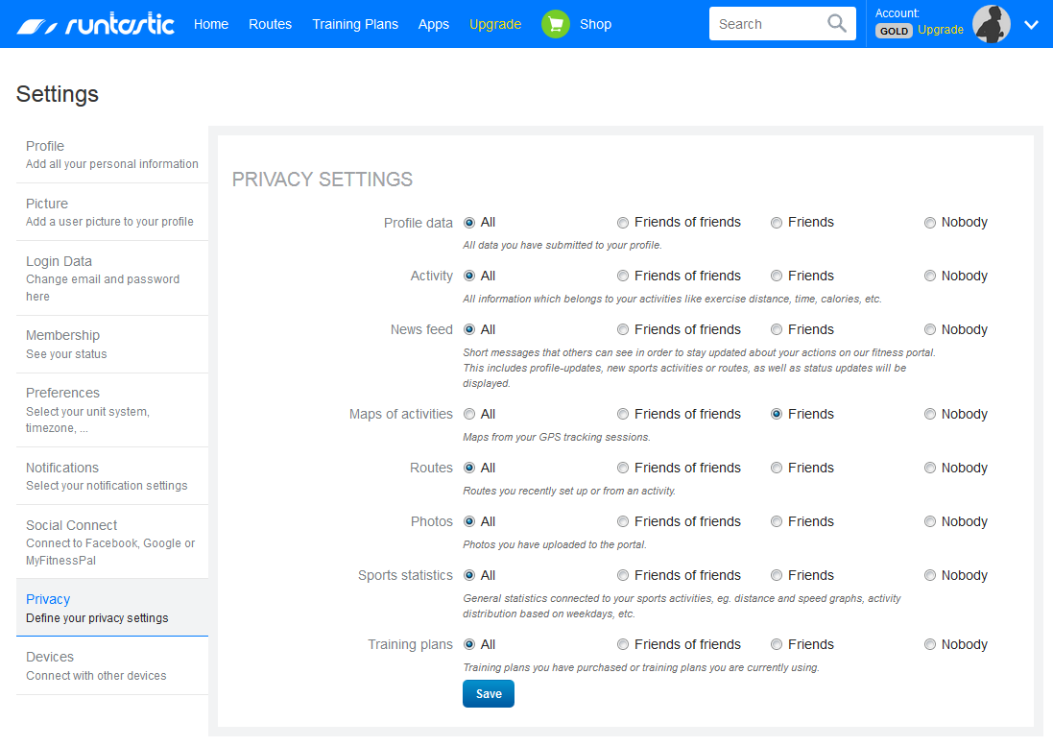The height and width of the screenshot is (746, 1053).
Task: Open the green shopping cart icon
Action: (x=556, y=24)
